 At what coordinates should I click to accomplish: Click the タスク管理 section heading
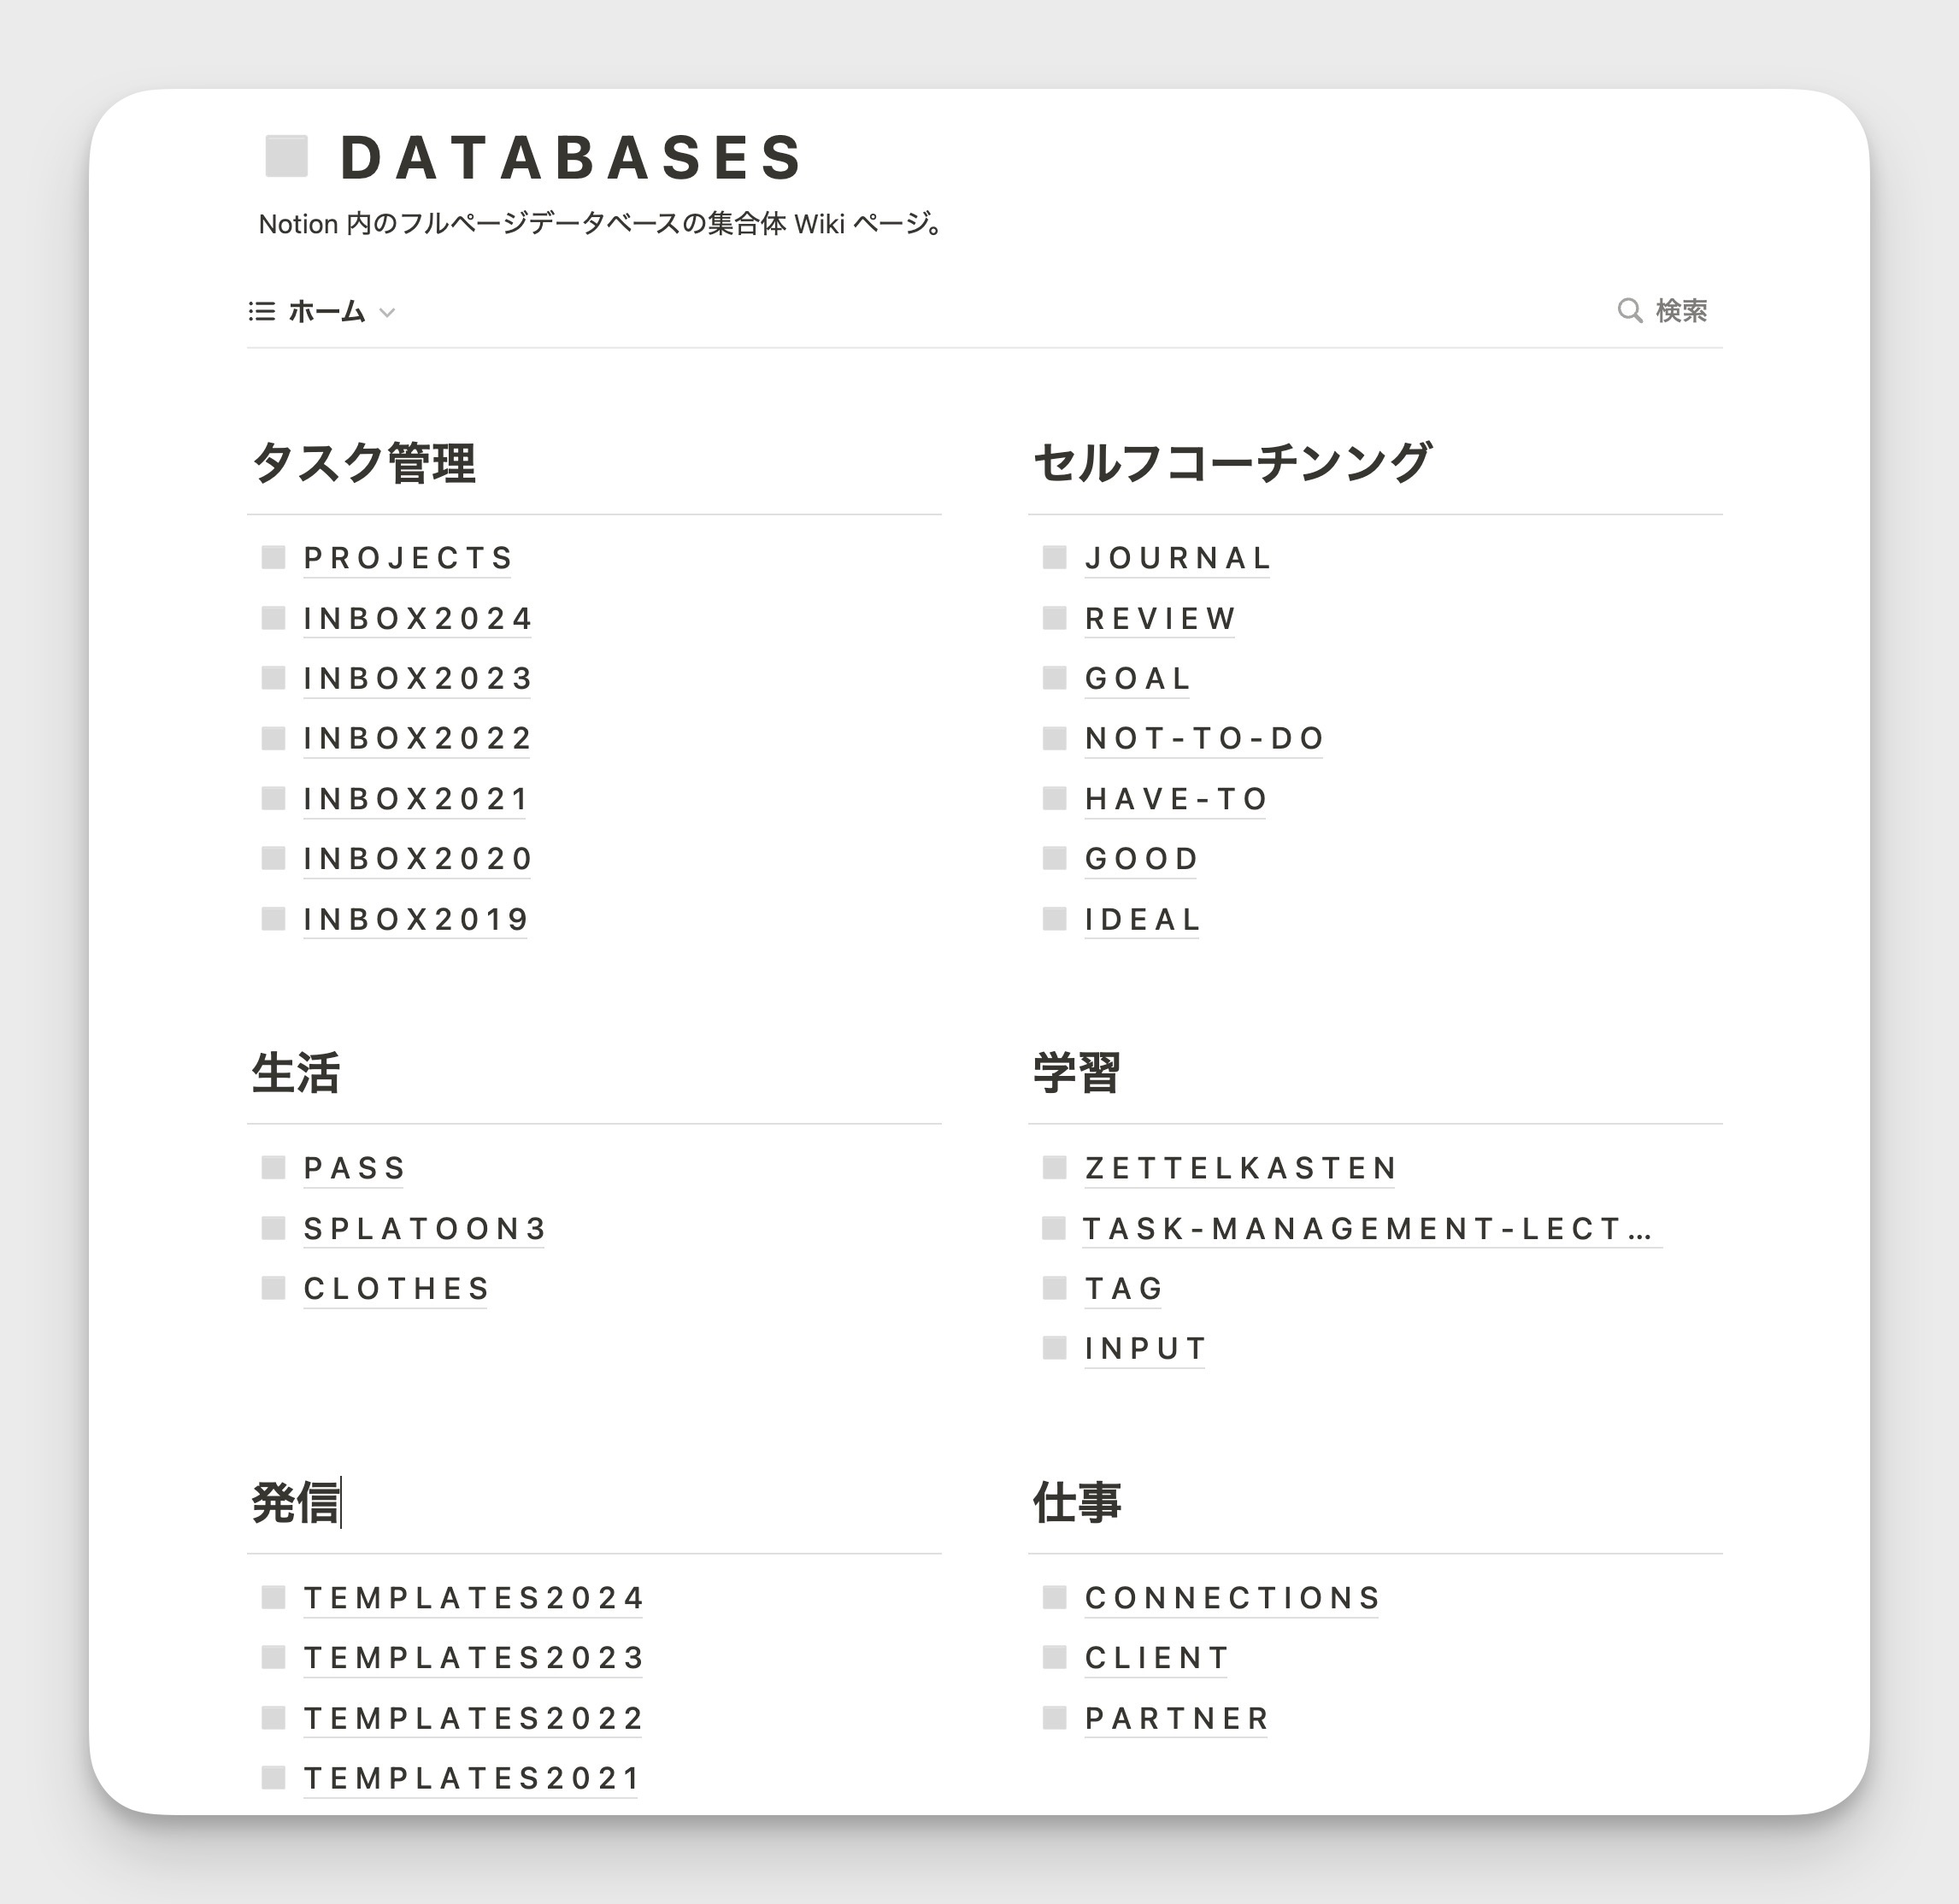pyautogui.click(x=364, y=463)
